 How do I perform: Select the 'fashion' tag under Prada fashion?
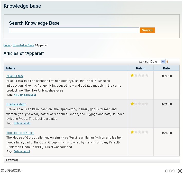(18, 123)
